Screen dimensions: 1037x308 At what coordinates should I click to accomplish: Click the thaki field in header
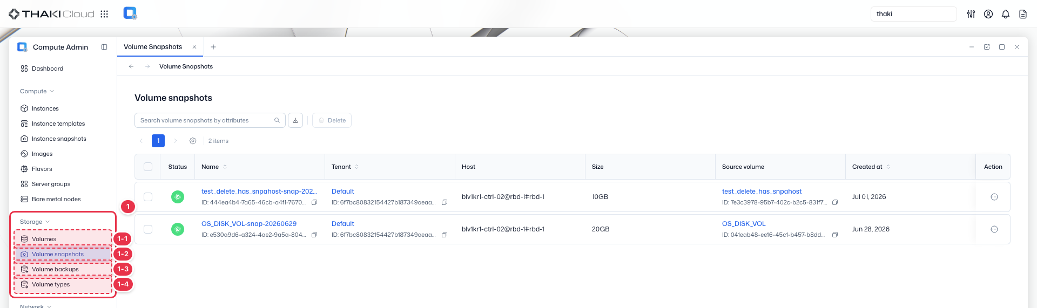914,14
